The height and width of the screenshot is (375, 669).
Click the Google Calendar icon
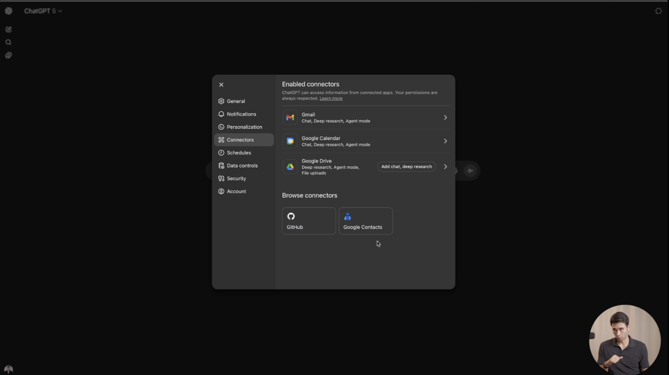coord(290,141)
